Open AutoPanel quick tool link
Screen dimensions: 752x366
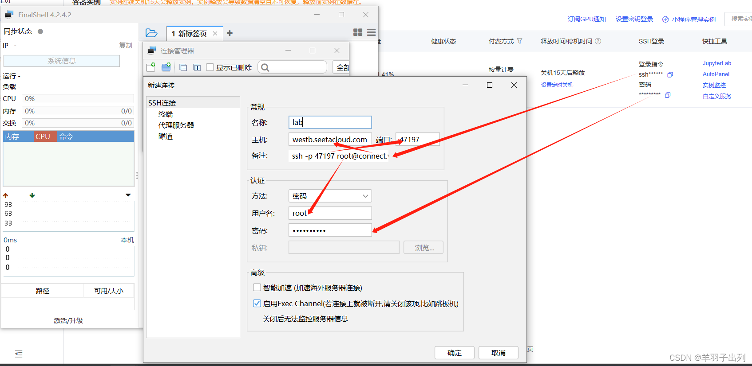(x=716, y=74)
